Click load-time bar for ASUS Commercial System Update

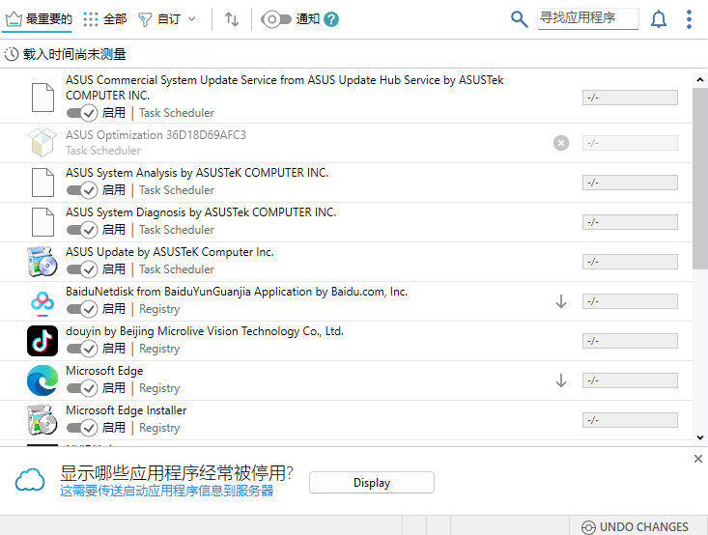click(630, 98)
